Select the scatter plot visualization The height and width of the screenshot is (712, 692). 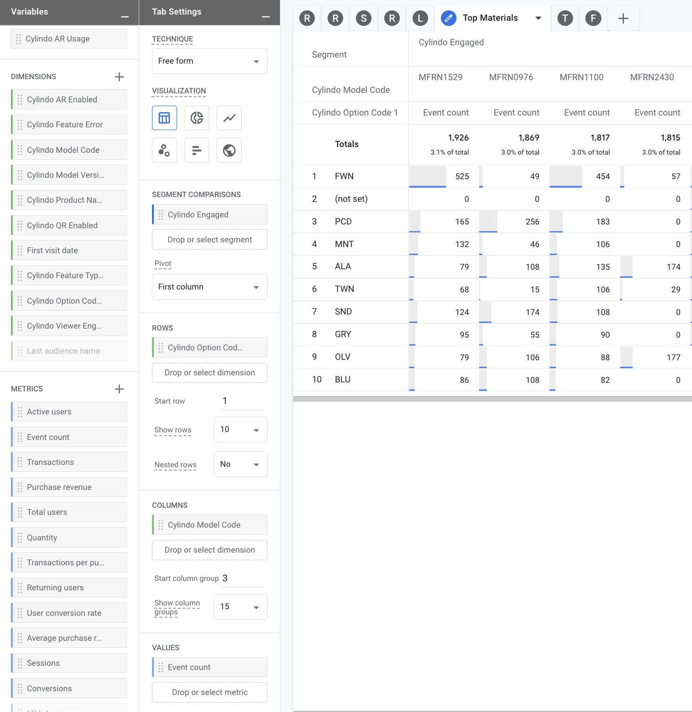tap(164, 150)
